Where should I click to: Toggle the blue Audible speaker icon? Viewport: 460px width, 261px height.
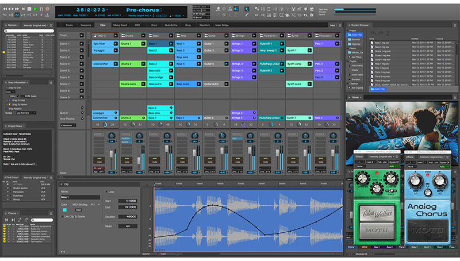pyautogui.click(x=236, y=9)
